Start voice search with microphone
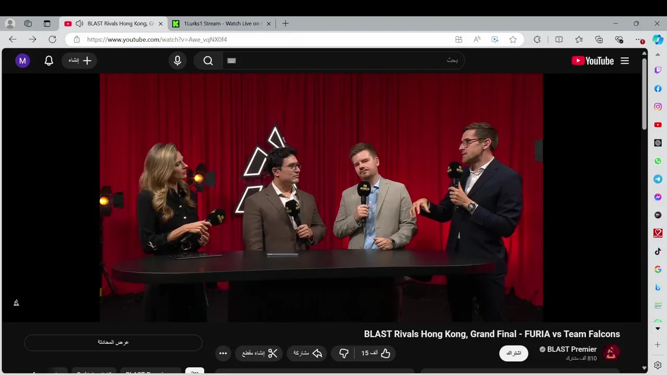 178,61
